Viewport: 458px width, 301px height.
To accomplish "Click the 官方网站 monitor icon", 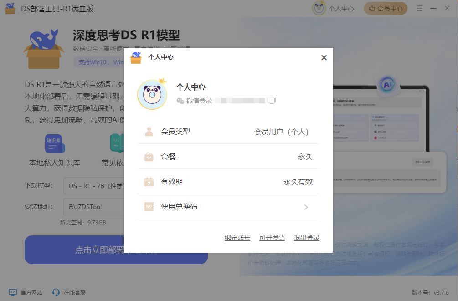I will pyautogui.click(x=13, y=292).
